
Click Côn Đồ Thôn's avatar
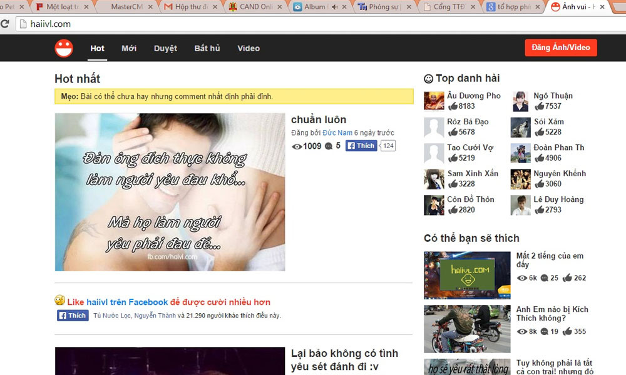[434, 205]
